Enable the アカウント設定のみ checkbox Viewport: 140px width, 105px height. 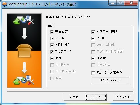coord(93,73)
